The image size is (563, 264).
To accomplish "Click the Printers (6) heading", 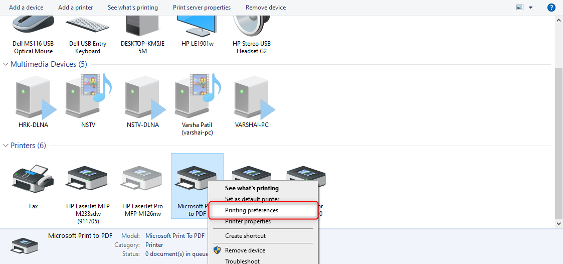I will 29,146.
